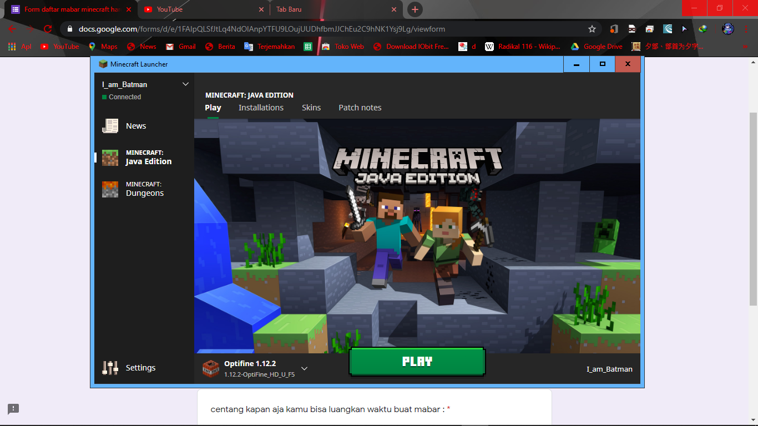Show more bookmarks overflow chevron

[x=745, y=47]
